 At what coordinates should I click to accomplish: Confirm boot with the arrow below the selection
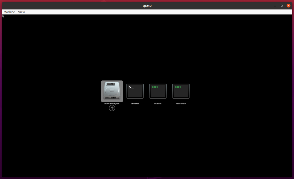point(112,108)
